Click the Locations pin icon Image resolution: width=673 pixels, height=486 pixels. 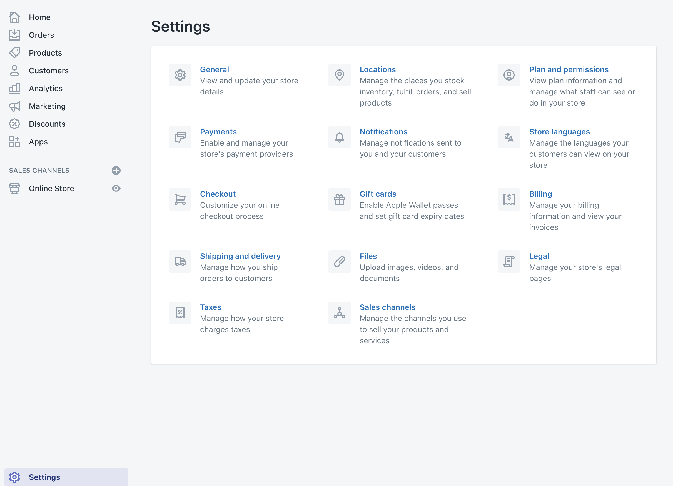(x=339, y=75)
